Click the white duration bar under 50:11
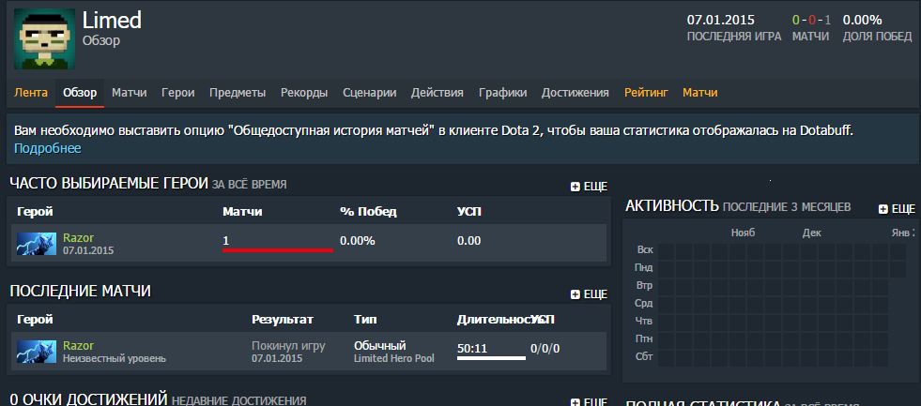Screen dimensions: 921x406 [x=491, y=357]
